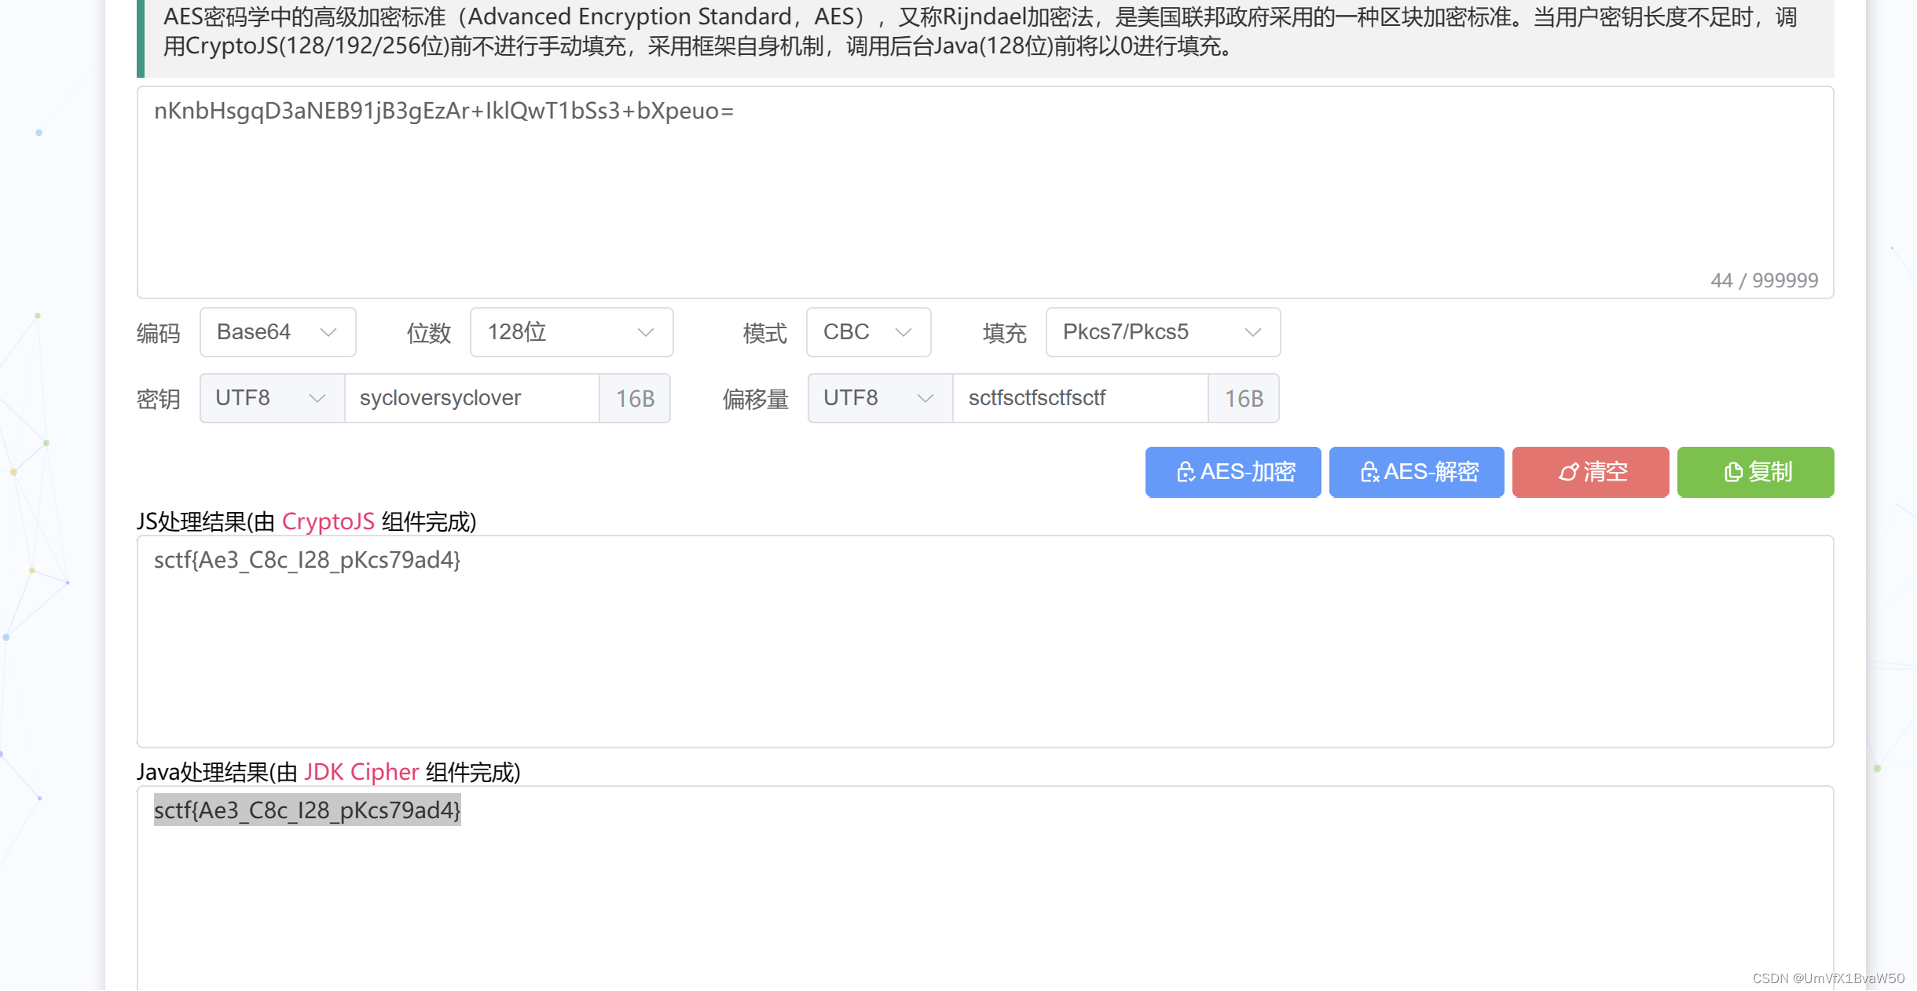Open the CryptoJS link
This screenshot has height=991, width=1917.
328,521
